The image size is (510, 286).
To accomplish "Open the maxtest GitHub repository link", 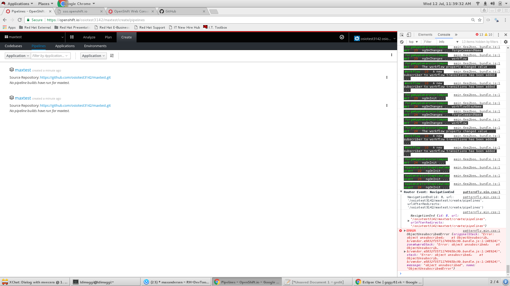I will pos(75,77).
